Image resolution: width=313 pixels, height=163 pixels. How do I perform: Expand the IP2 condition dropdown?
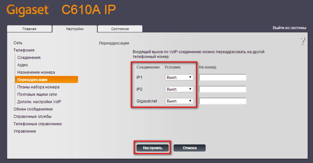(179, 89)
